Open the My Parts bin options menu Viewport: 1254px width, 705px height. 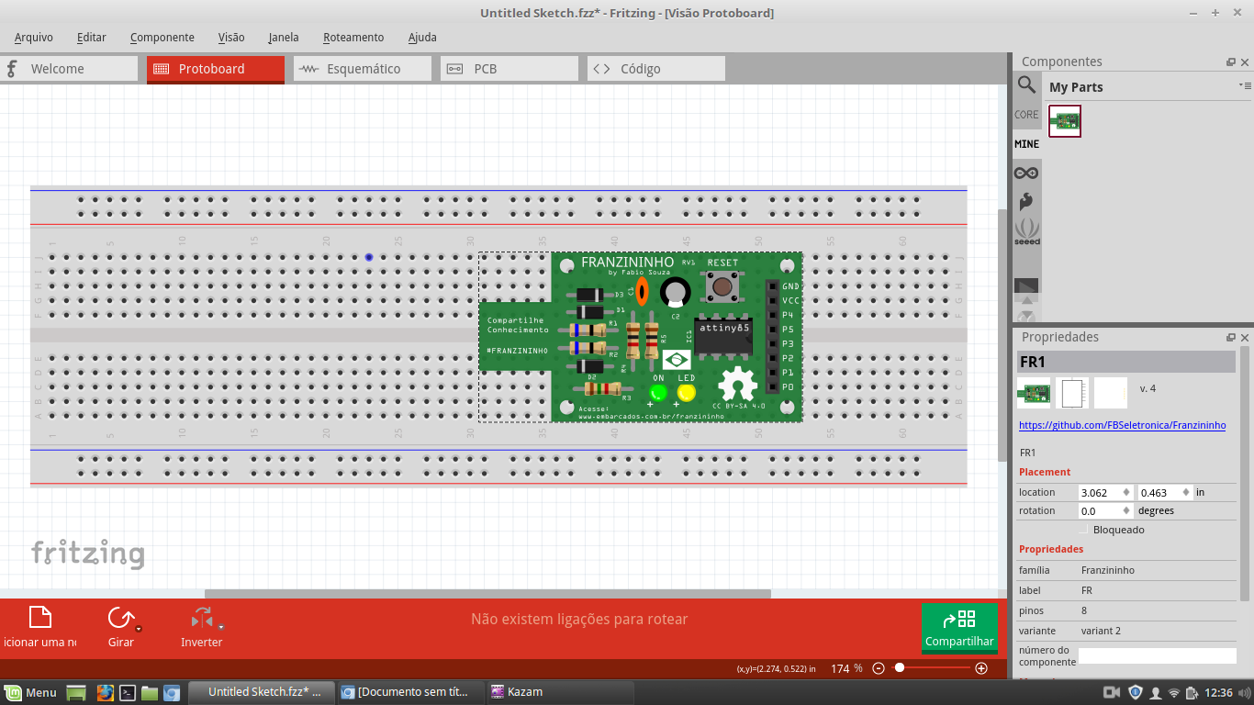point(1244,85)
